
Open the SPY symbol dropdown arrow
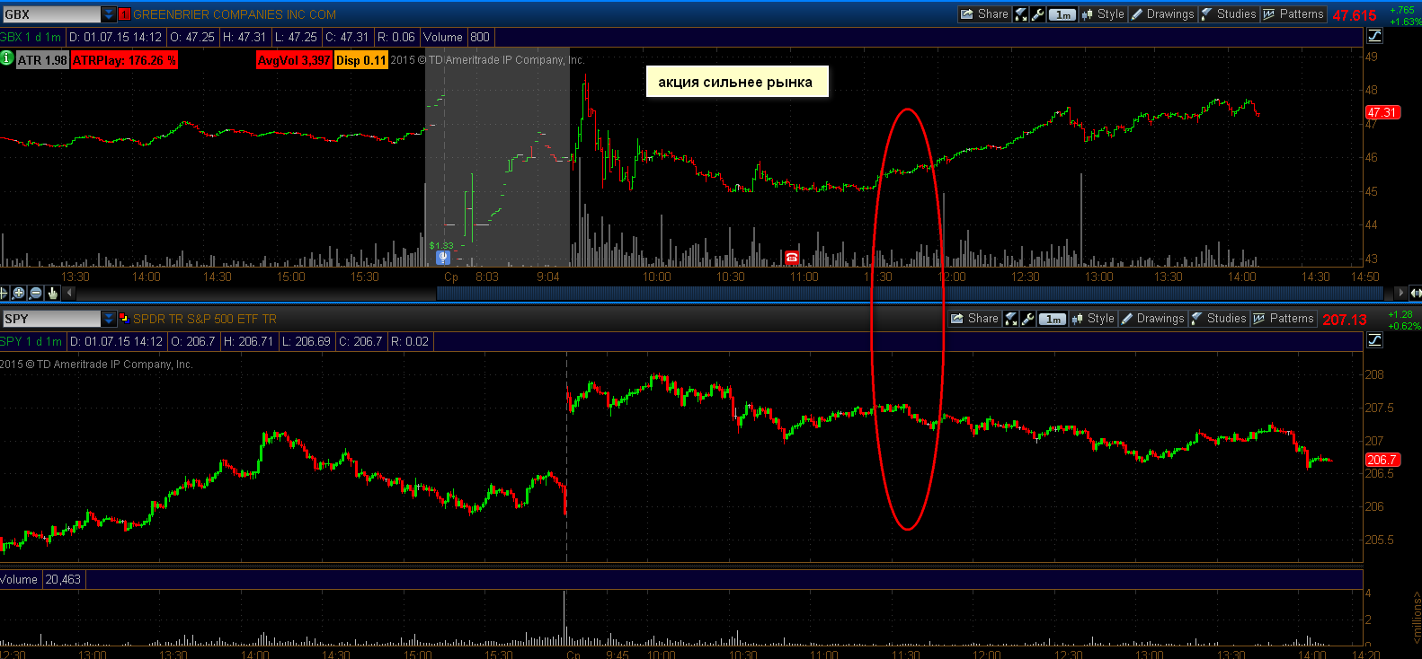click(109, 319)
